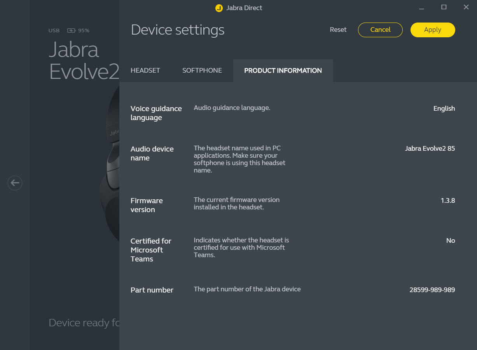The image size is (477, 350).
Task: Click the back arrow icon
Action: [x=15, y=183]
